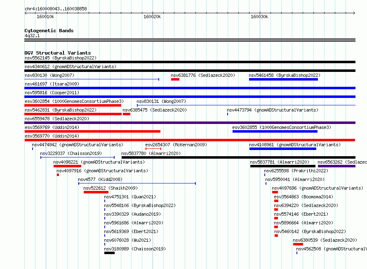Click purple bar of nsv6559478
The image size is (367, 269).
pos(190,123)
